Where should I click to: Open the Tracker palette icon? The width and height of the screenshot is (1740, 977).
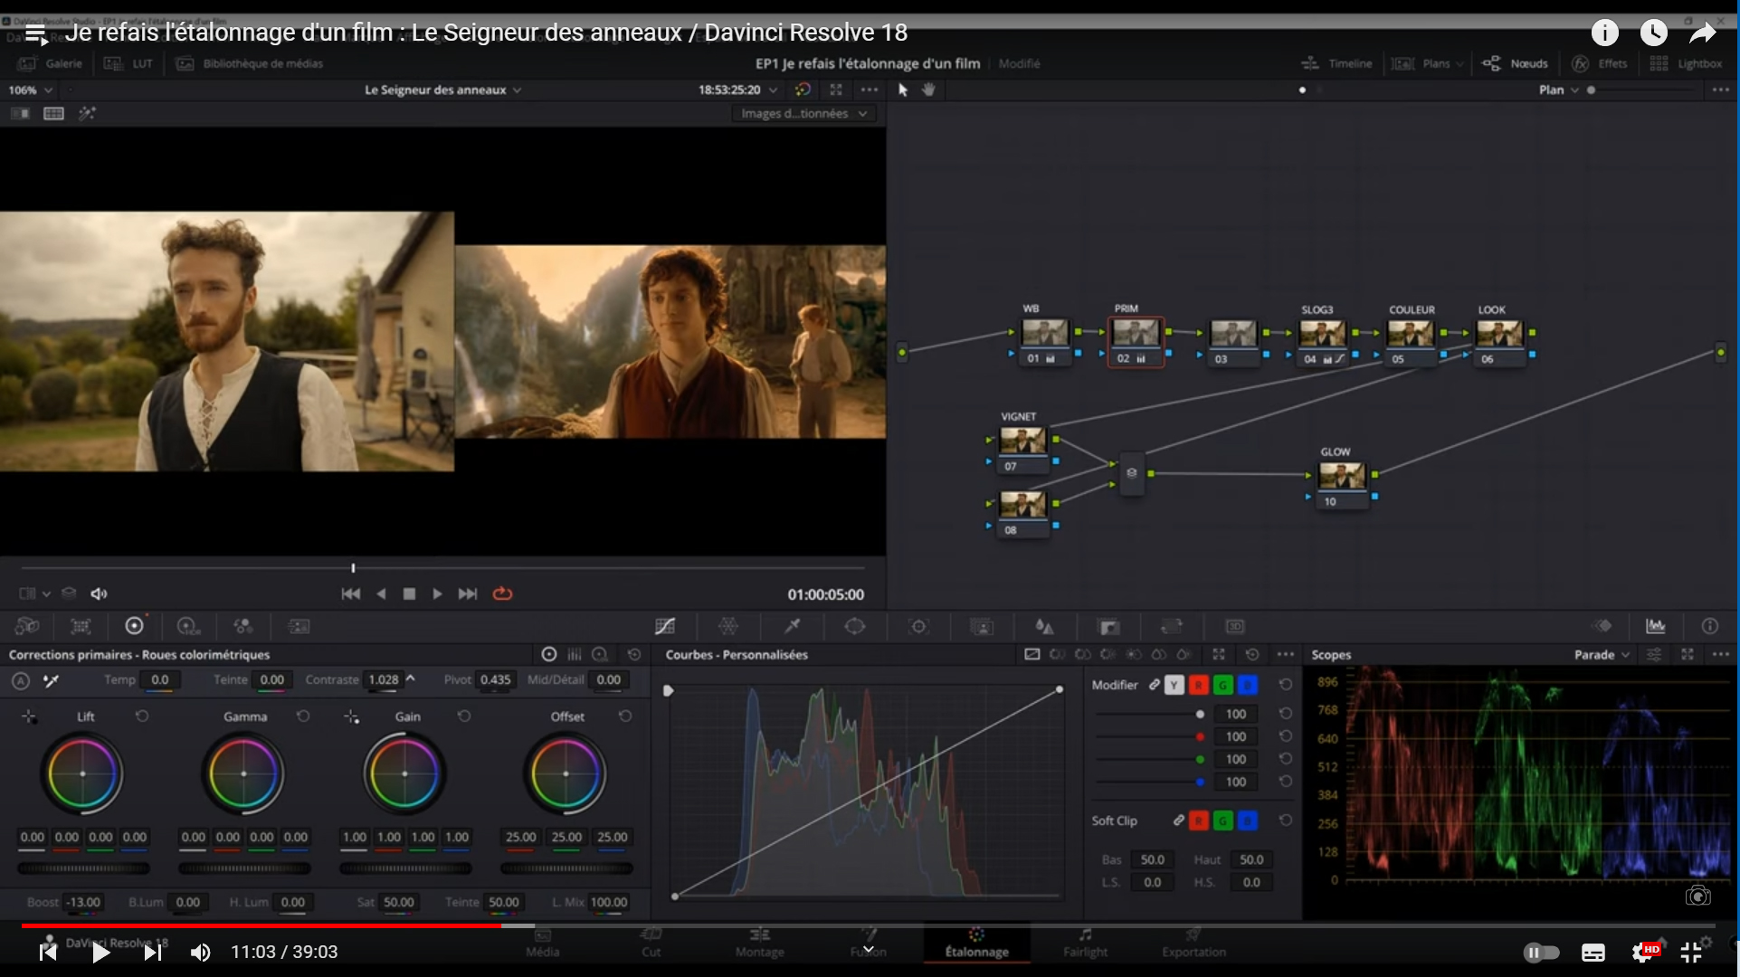coord(918,626)
